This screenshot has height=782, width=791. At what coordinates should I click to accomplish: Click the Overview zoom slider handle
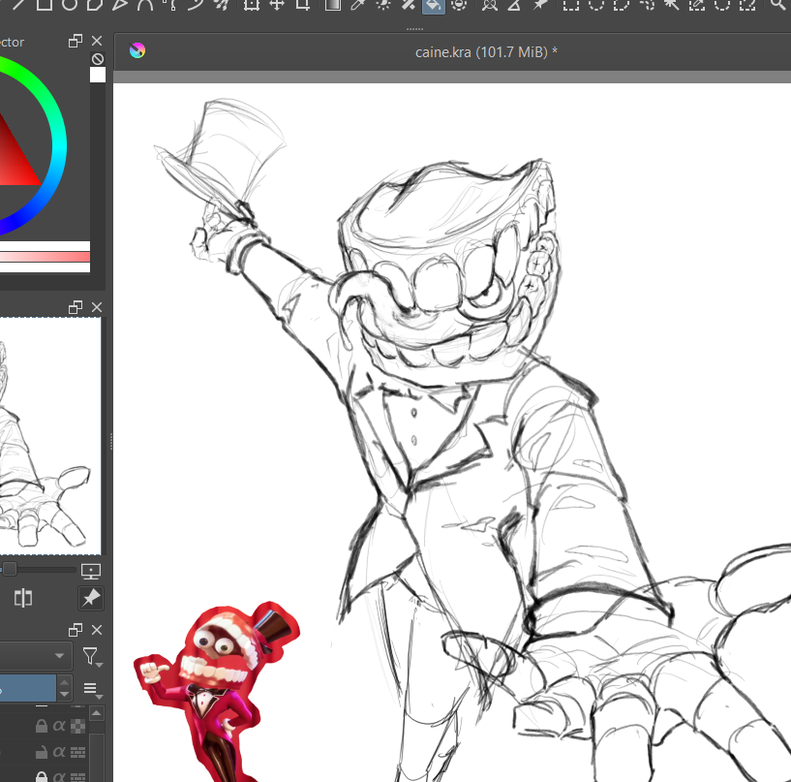click(x=10, y=570)
